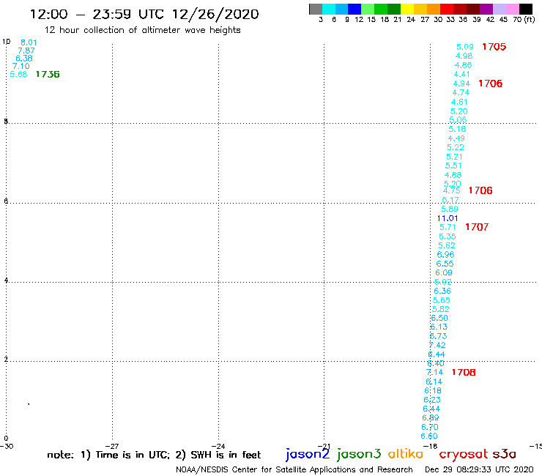The image size is (542, 476).
Task: Click the 4.75 wave height value
Action: pos(452,190)
